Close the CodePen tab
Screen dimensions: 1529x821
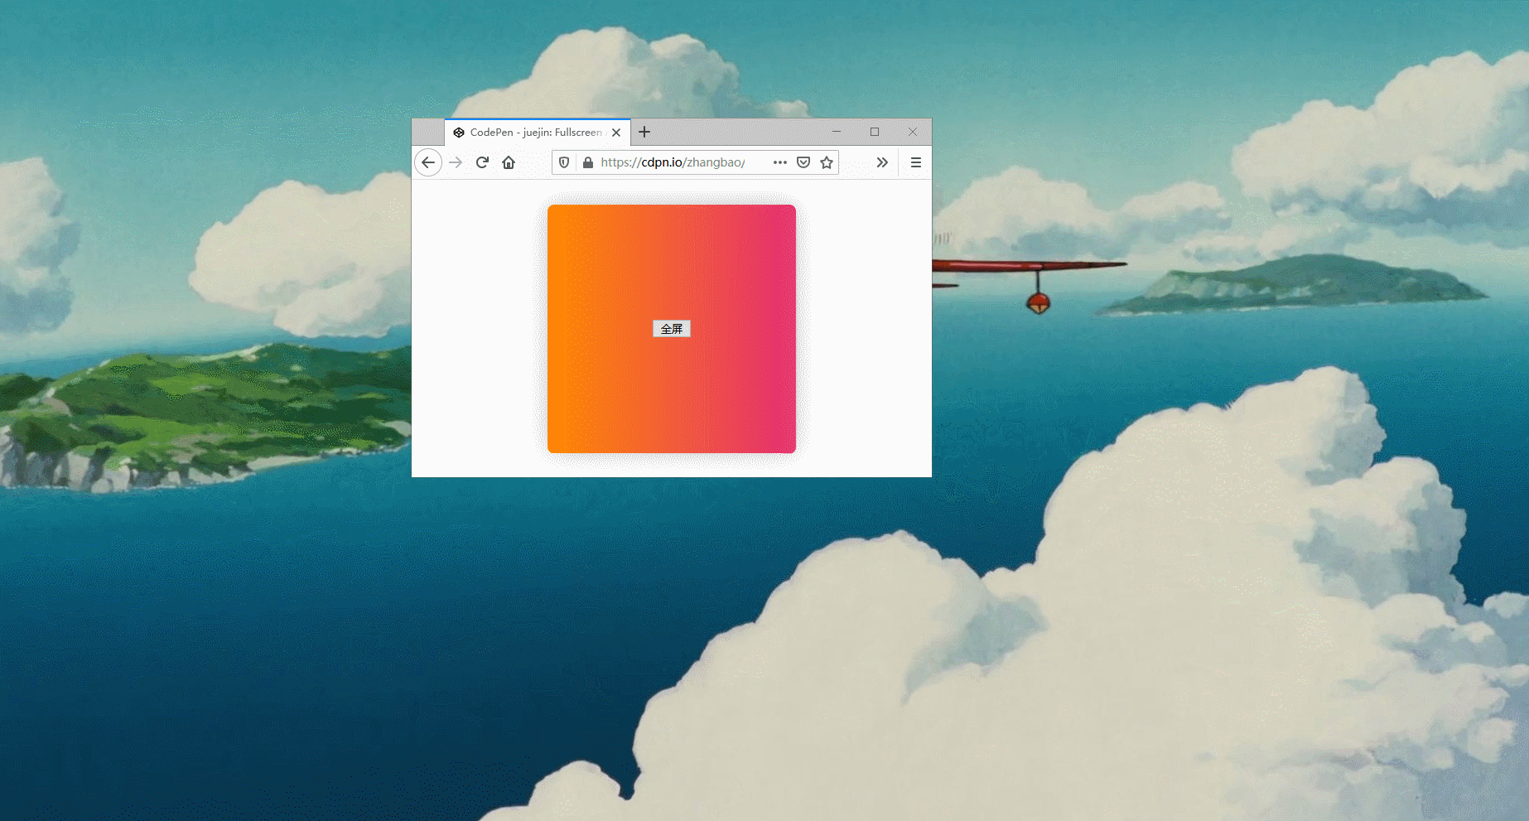616,133
